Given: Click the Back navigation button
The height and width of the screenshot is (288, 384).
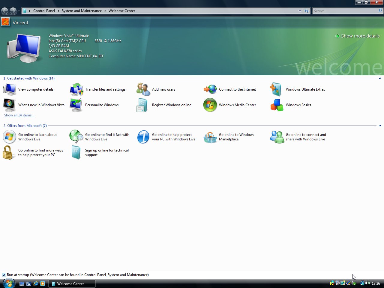Looking at the screenshot, I should pos(5,11).
